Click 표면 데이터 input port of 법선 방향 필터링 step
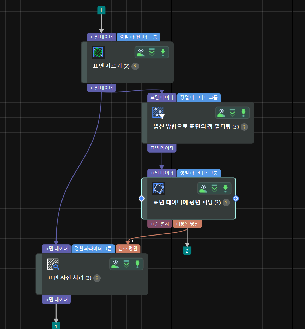This screenshot has width=305, height=329. point(162,97)
